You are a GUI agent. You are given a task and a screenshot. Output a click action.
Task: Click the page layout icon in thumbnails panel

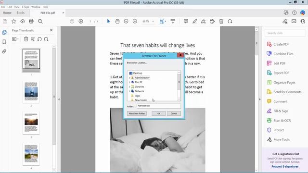point(33,39)
